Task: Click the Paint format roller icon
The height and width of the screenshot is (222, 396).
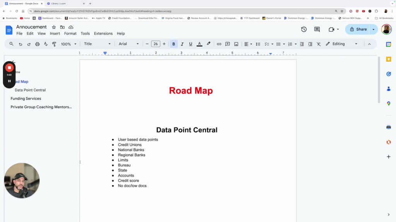Action: click(x=54, y=44)
